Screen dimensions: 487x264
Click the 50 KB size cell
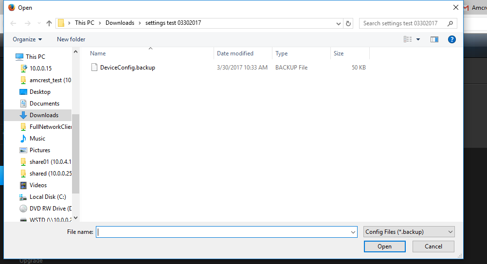(359, 67)
